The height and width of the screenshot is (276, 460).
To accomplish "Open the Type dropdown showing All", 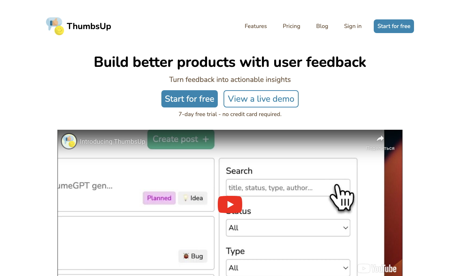I will click(x=288, y=268).
